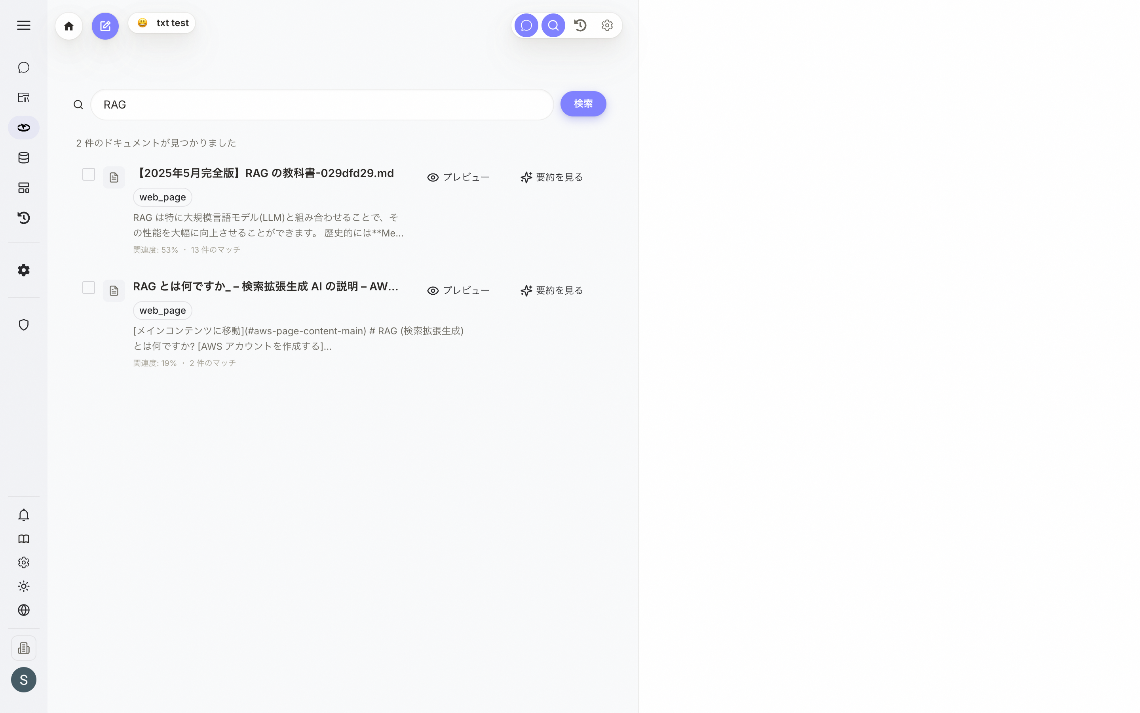The image size is (1140, 713).
Task: Switch to chat mode in top-right toolbar
Action: pyautogui.click(x=526, y=25)
